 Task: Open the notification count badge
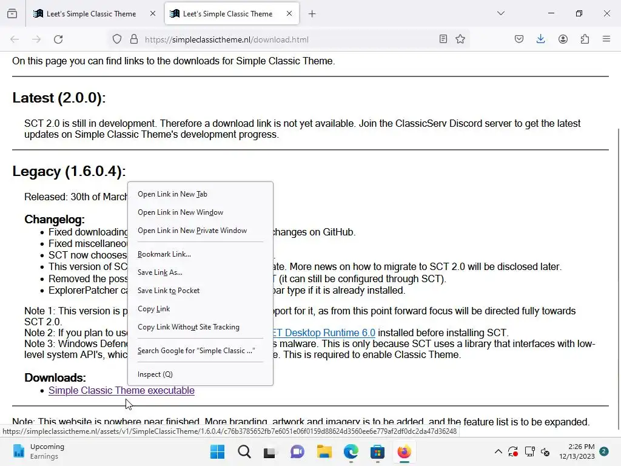coord(604,451)
